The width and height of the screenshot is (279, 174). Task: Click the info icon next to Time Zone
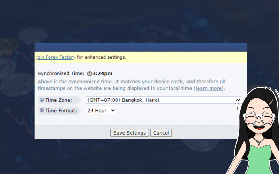pyautogui.click(x=42, y=100)
